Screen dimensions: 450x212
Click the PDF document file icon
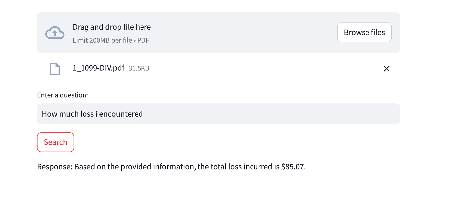coord(55,69)
